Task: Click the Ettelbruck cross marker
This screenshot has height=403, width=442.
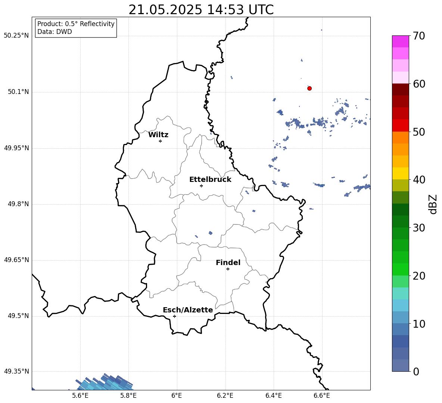Action: (x=201, y=186)
